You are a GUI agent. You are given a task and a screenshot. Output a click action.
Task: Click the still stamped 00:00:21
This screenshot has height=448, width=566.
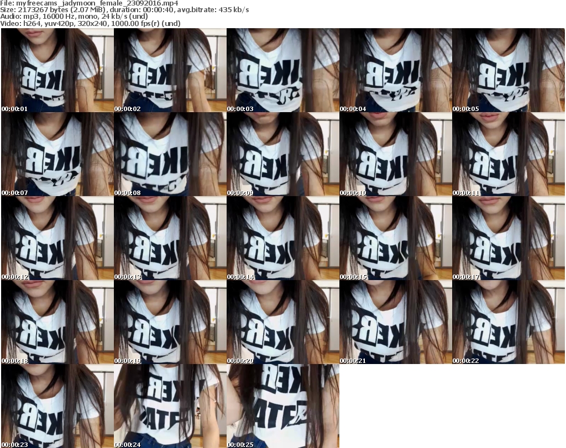[x=396, y=322]
